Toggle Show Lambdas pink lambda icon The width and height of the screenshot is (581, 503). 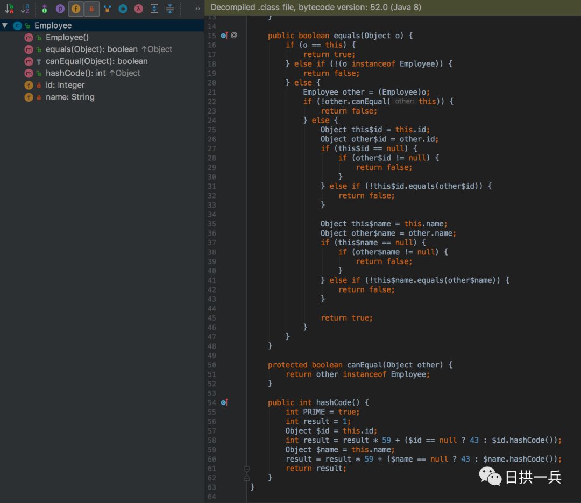click(x=139, y=9)
